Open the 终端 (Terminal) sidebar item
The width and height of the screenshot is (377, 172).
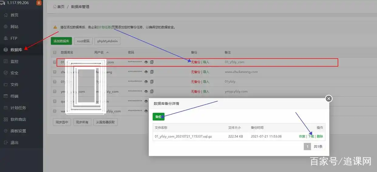(x=6, y=96)
